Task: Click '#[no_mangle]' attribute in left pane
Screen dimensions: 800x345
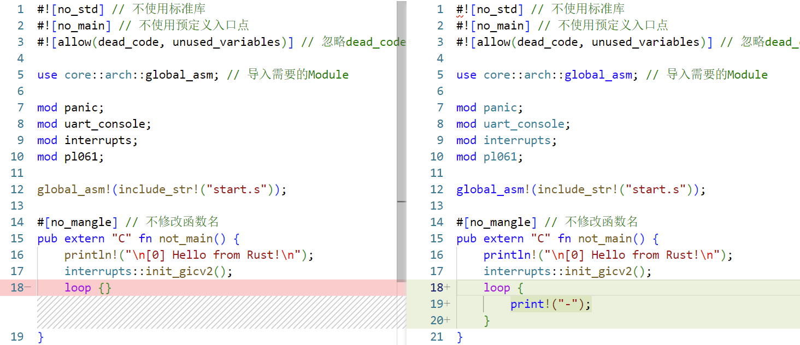Action: pos(77,222)
